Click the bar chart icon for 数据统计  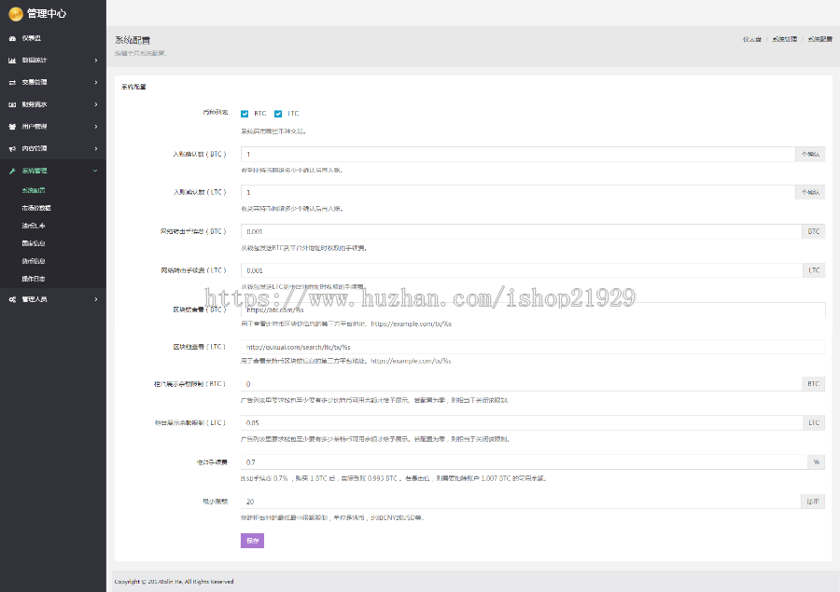[x=12, y=61]
